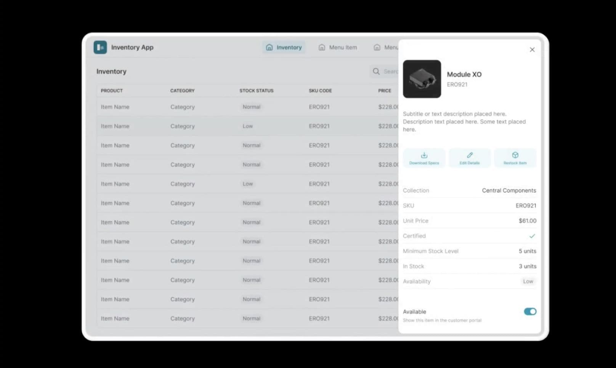Click the Inventory App logo icon
The width and height of the screenshot is (616, 368).
click(100, 47)
